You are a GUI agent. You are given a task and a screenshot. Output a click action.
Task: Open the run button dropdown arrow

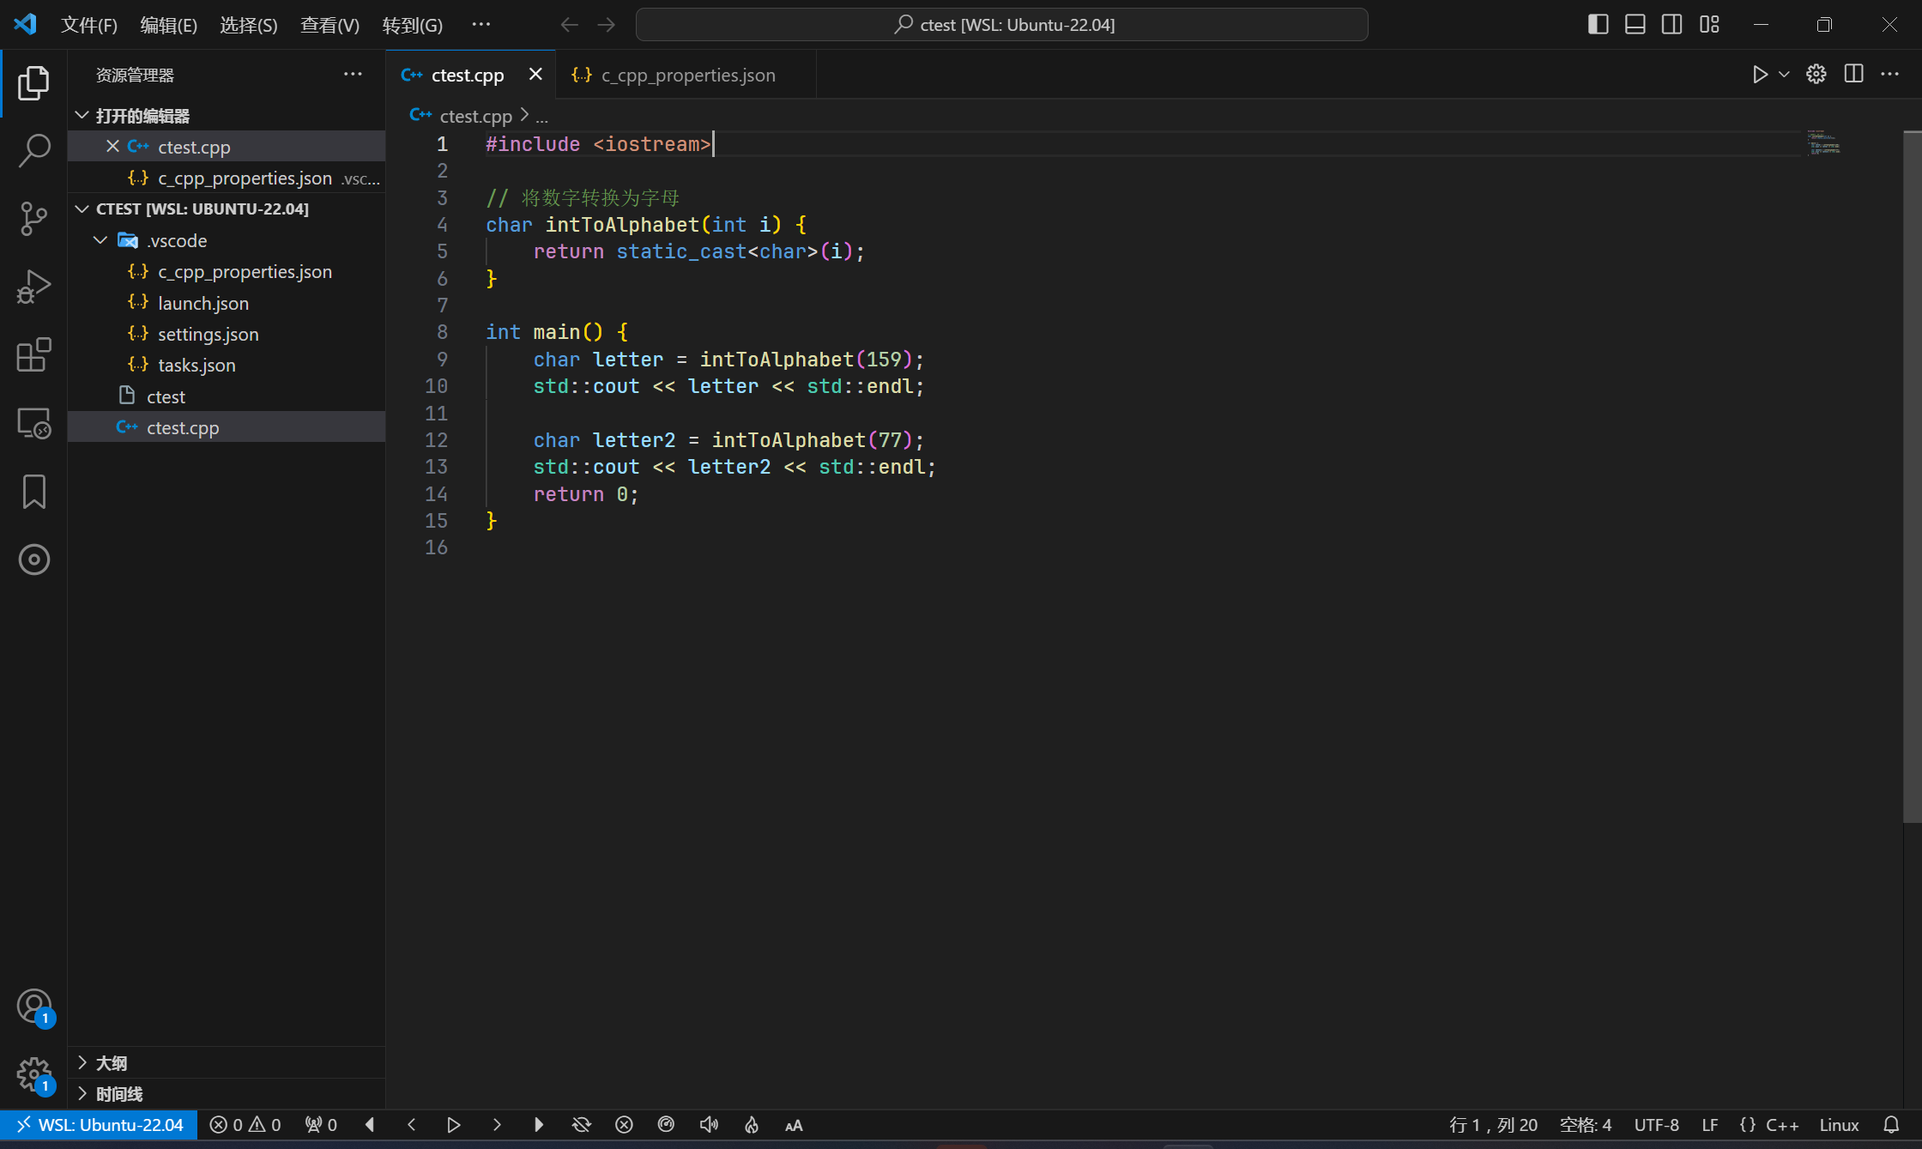point(1784,75)
